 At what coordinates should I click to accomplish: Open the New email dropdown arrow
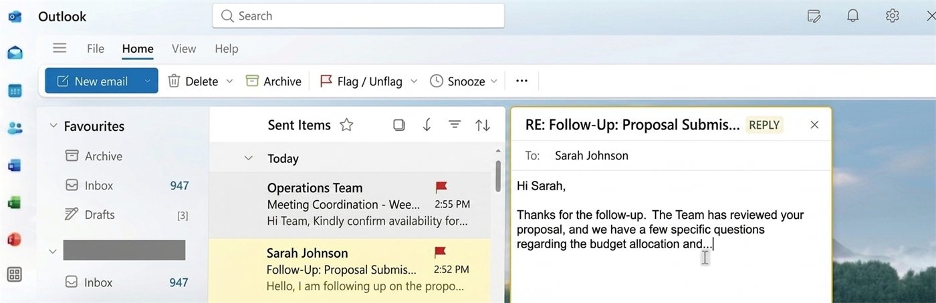point(148,81)
